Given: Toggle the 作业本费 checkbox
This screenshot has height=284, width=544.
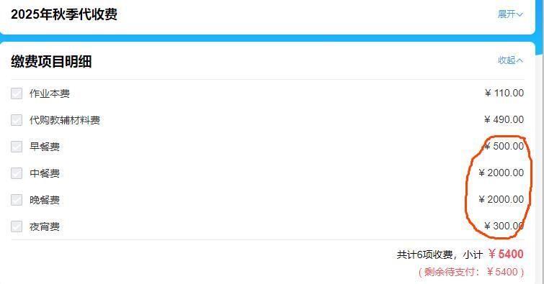Looking at the screenshot, I should (17, 93).
